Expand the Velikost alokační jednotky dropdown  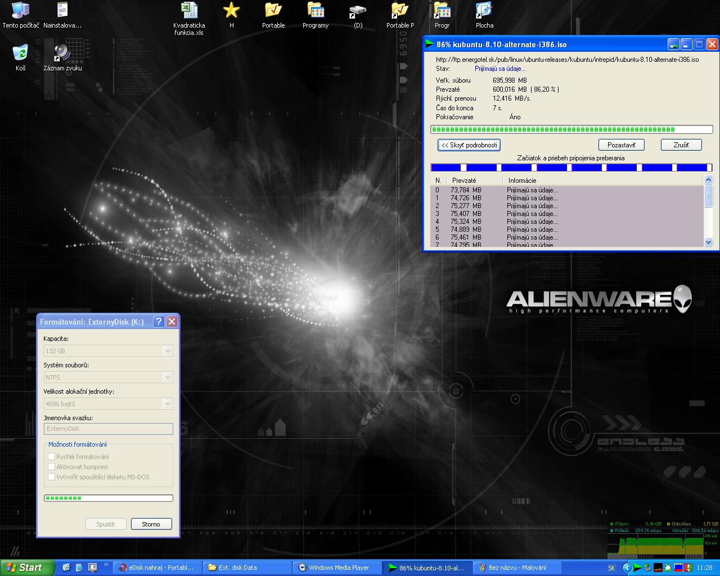(167, 404)
